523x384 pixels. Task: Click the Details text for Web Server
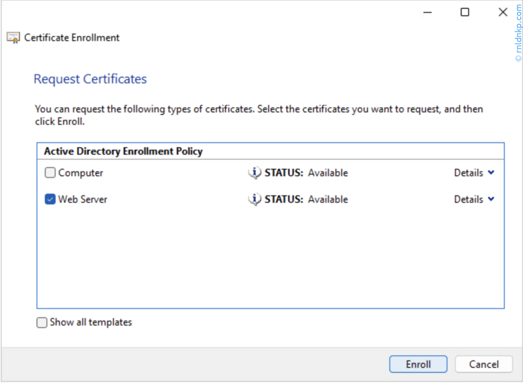(x=469, y=199)
